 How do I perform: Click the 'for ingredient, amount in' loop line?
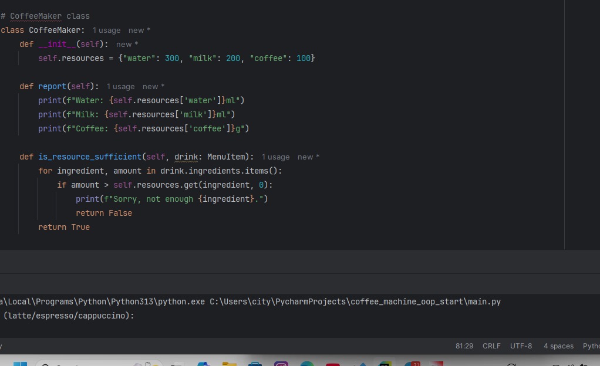160,171
